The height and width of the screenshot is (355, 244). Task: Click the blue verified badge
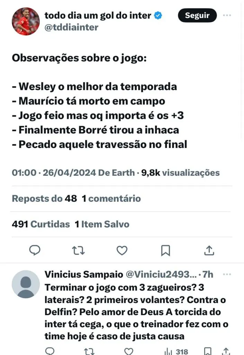tap(158, 16)
